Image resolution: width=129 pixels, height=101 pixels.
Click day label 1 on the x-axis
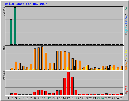point(8,98)
